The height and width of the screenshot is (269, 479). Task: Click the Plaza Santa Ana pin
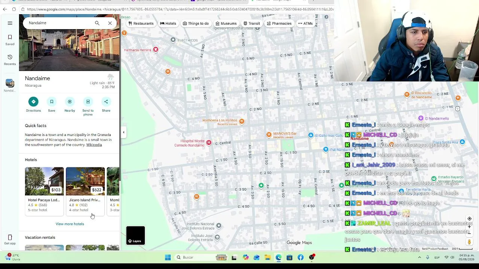(462, 142)
